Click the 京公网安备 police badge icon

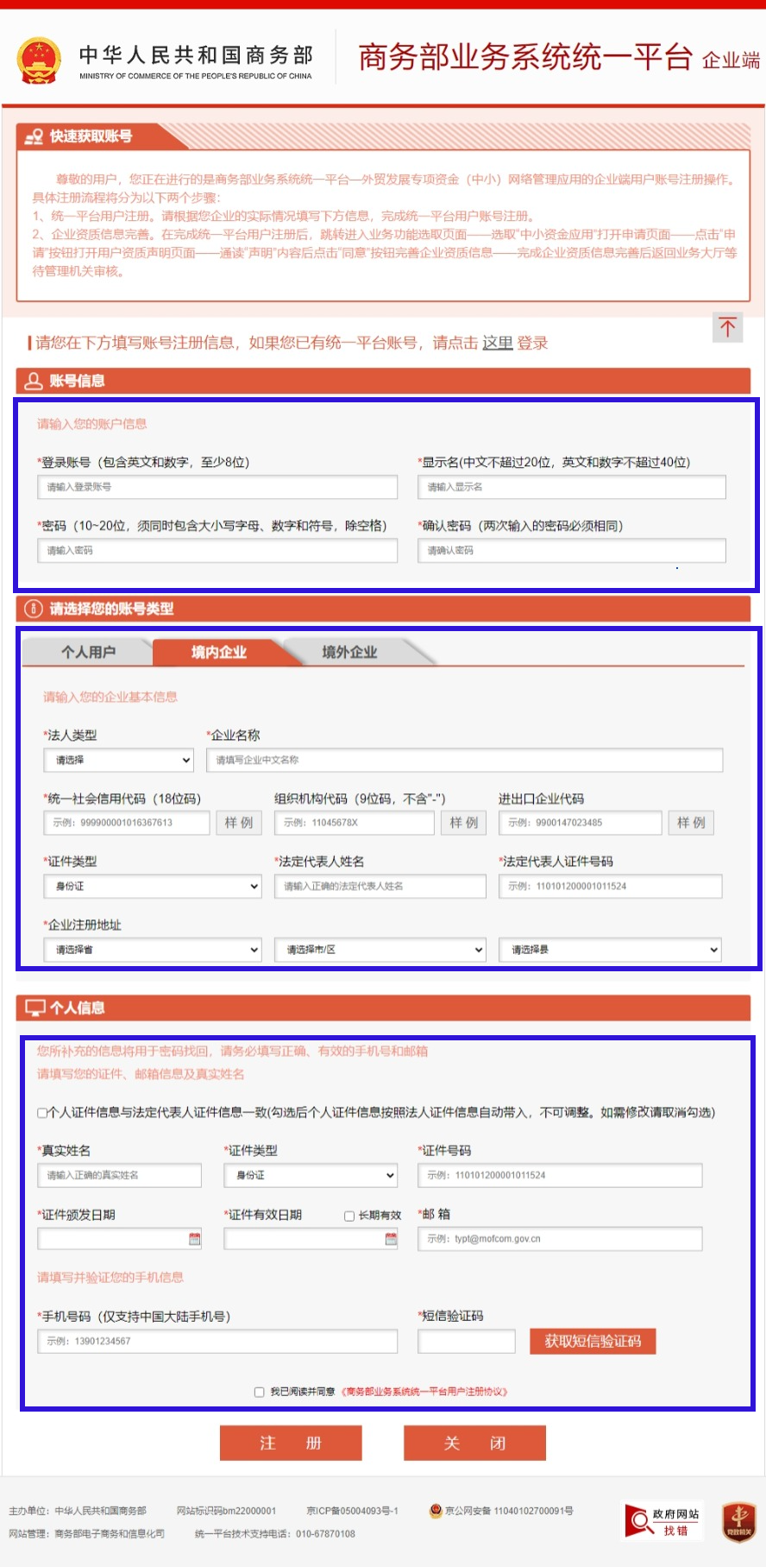pos(436,1511)
